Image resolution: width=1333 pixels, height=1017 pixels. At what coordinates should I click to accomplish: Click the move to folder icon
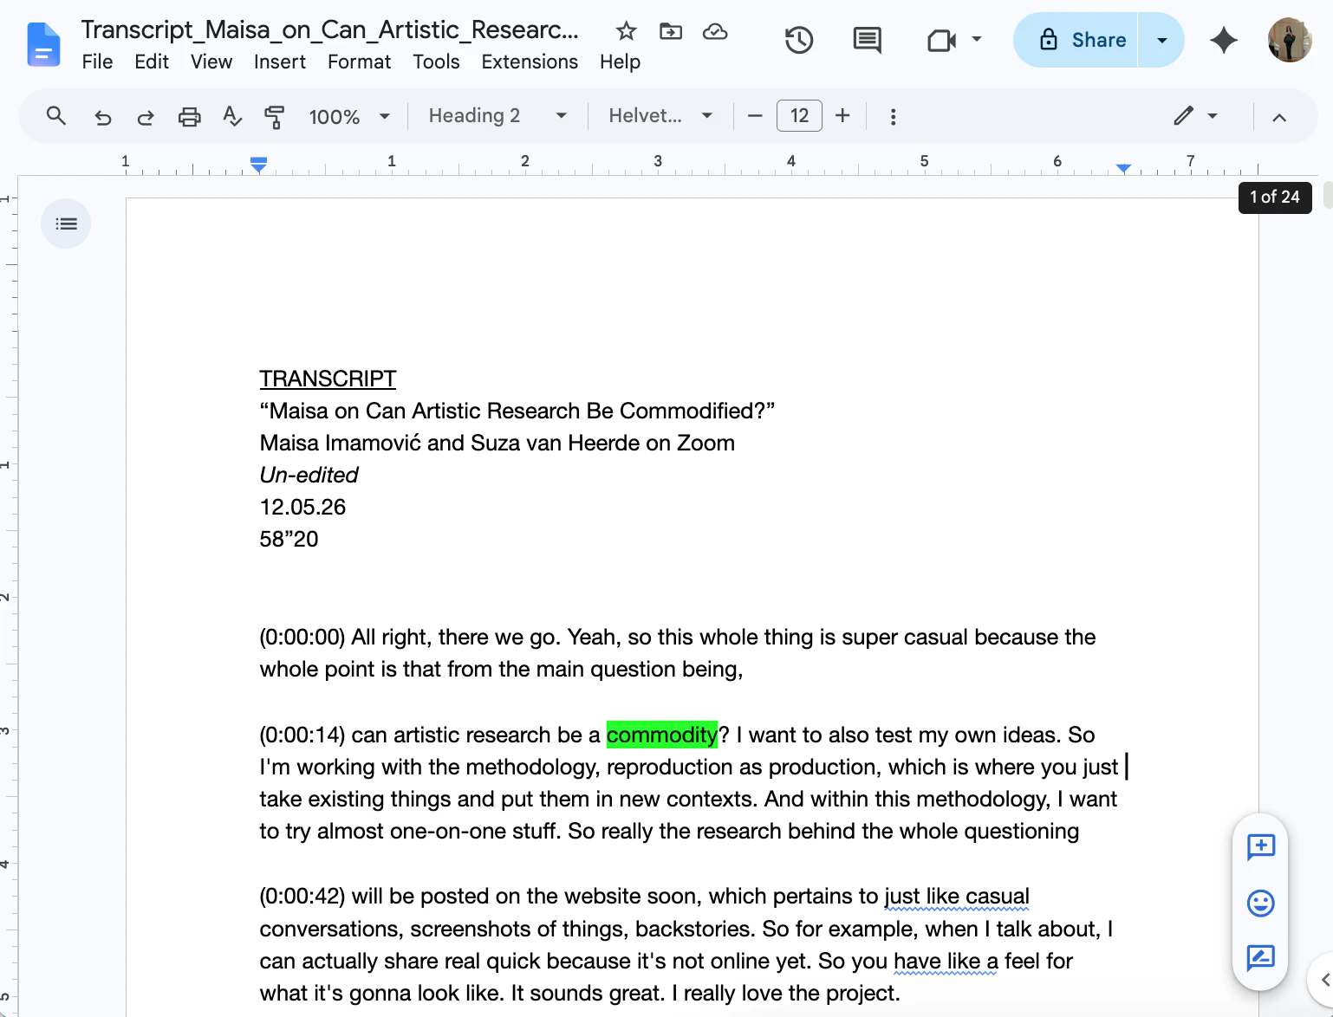coord(671,32)
